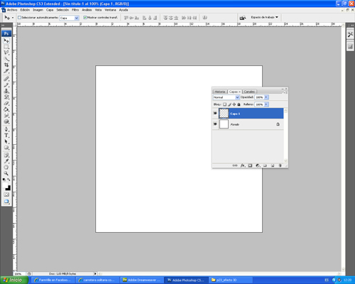This screenshot has height=284, width=355.
Task: Open Move tool preset picker arrow
Action: click(13, 18)
